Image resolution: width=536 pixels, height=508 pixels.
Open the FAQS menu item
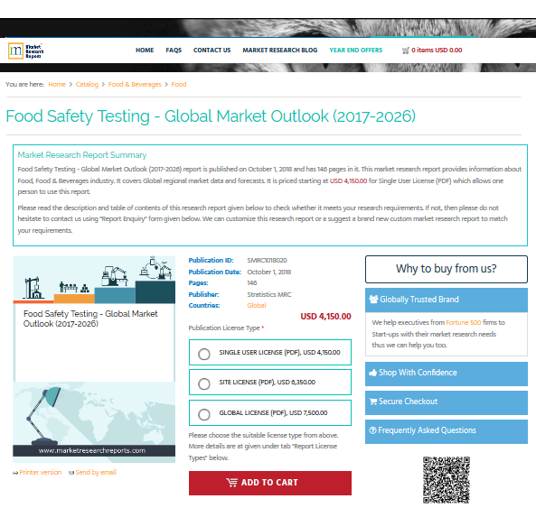point(174,51)
